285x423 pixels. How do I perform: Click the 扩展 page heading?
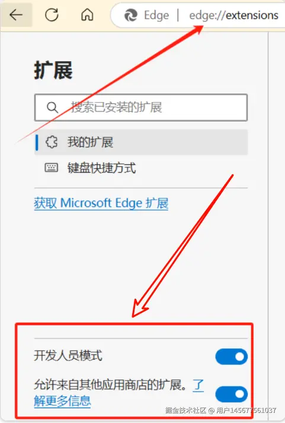pos(53,70)
